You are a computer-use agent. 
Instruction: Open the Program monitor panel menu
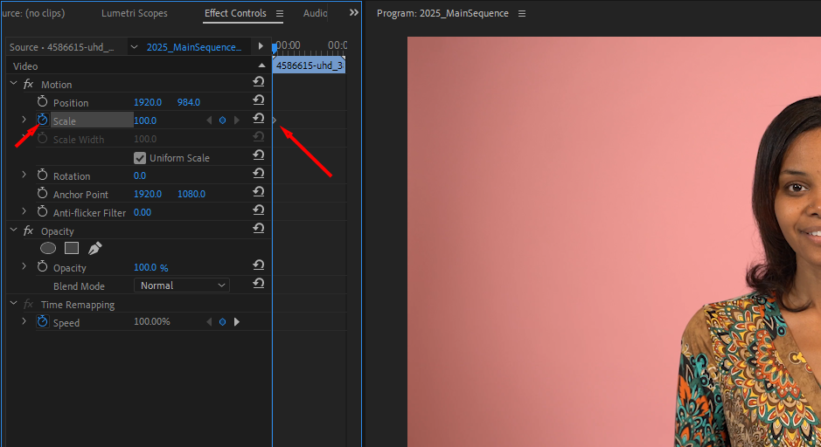click(x=521, y=14)
